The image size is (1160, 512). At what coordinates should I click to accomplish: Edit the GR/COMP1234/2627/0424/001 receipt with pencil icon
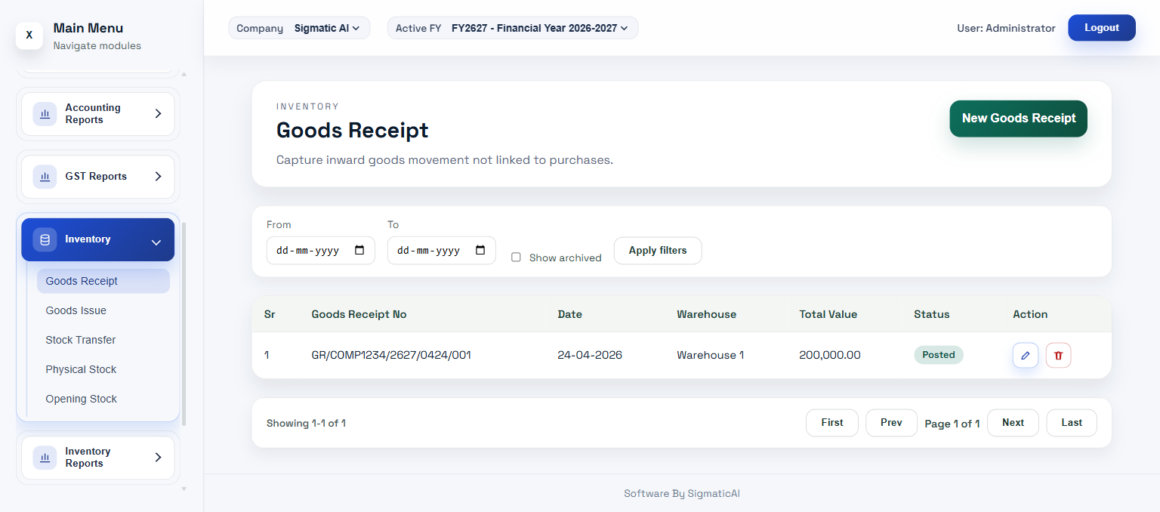[1026, 355]
